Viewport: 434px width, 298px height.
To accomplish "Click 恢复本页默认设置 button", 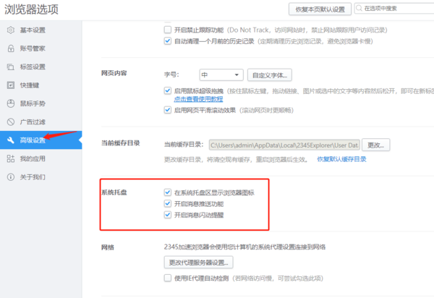I will pyautogui.click(x=320, y=9).
